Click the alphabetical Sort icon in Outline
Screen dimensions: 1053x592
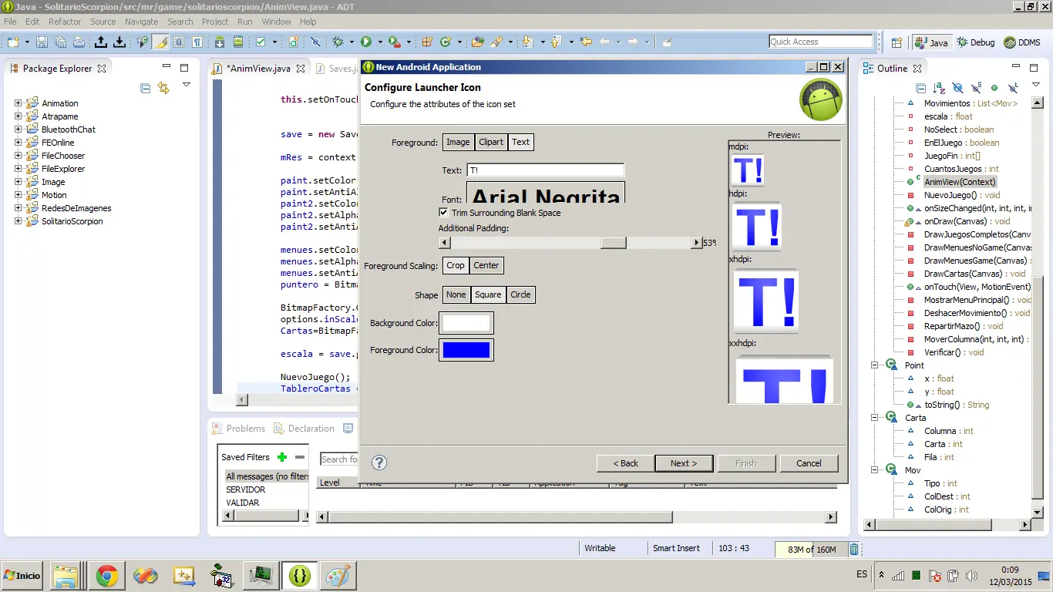point(939,89)
